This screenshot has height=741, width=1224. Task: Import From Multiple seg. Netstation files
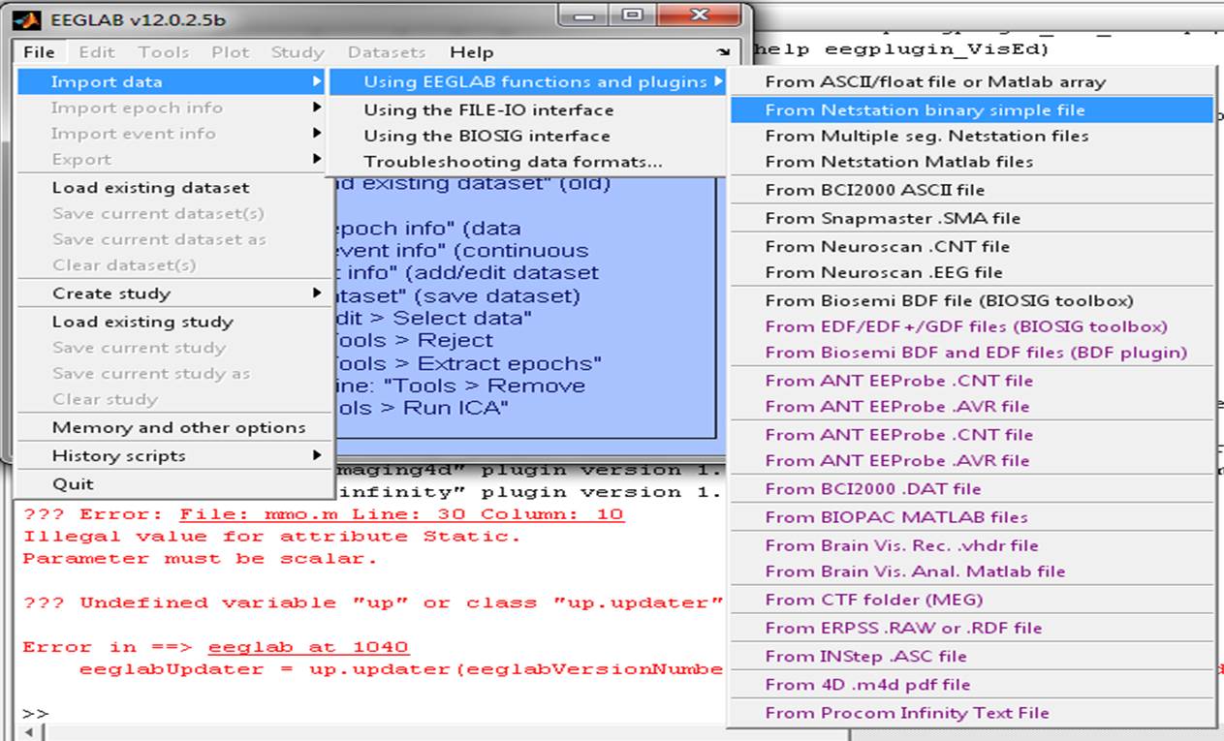click(x=972, y=137)
